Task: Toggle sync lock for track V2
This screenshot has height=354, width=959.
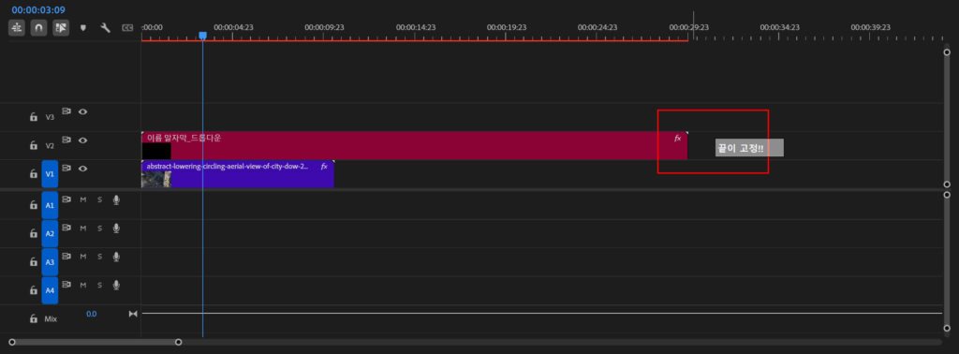Action: point(66,140)
